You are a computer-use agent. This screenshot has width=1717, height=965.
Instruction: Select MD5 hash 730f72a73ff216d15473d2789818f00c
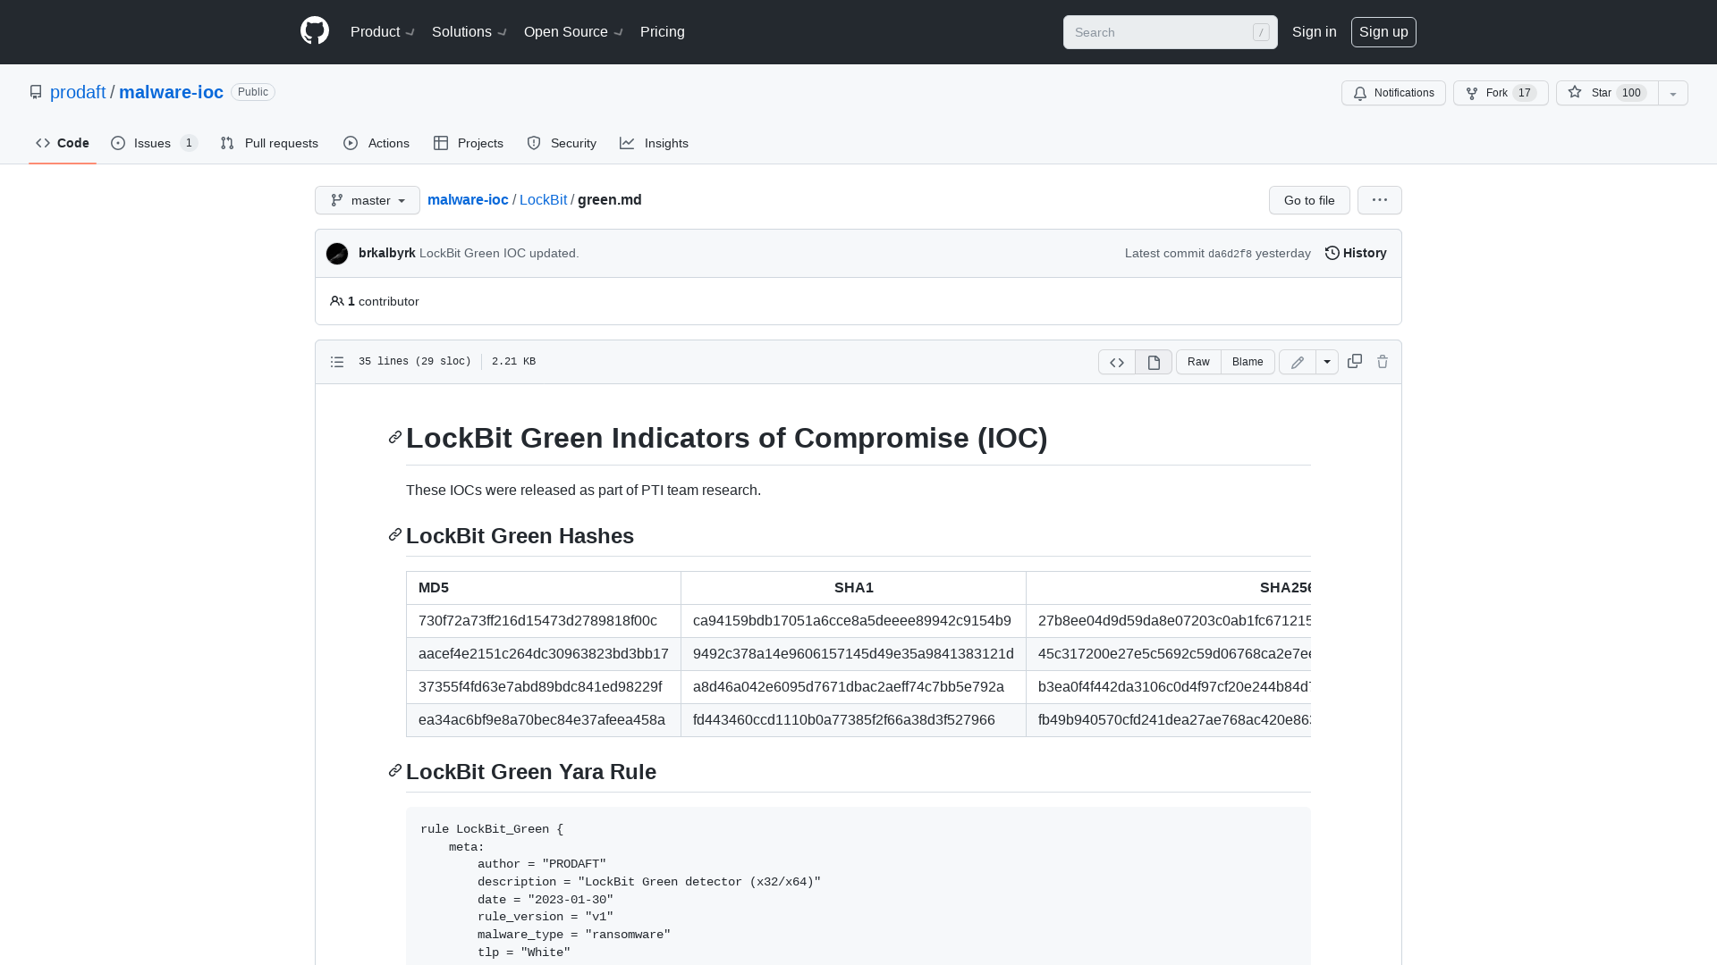click(537, 620)
